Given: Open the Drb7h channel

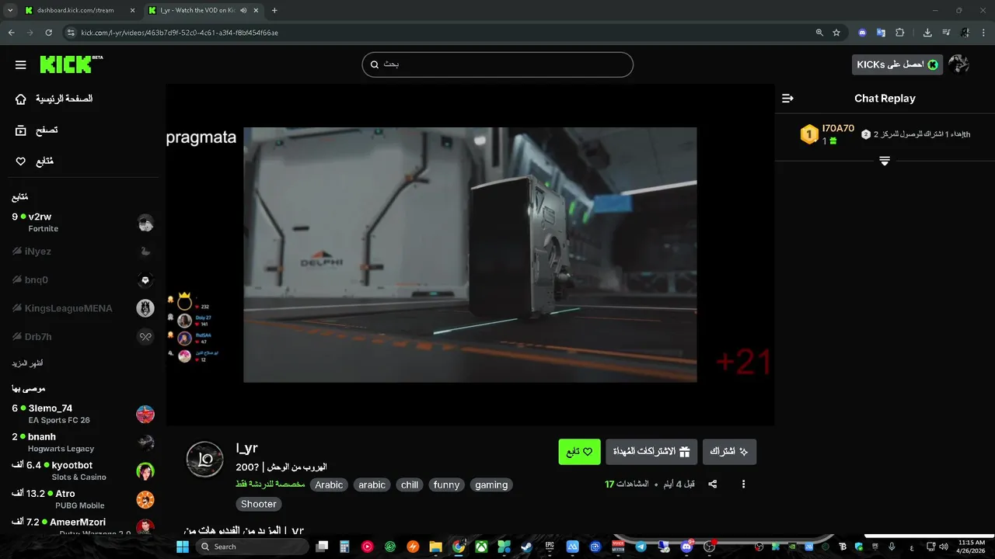Looking at the screenshot, I should [x=82, y=336].
